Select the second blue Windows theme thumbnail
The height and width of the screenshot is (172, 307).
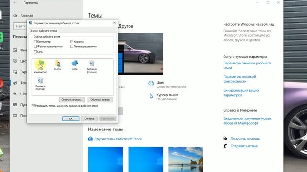tap(145, 159)
